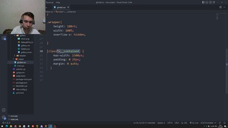The width and height of the screenshot is (228, 128).
Task: Open README.md file
Action: [x=21, y=86]
